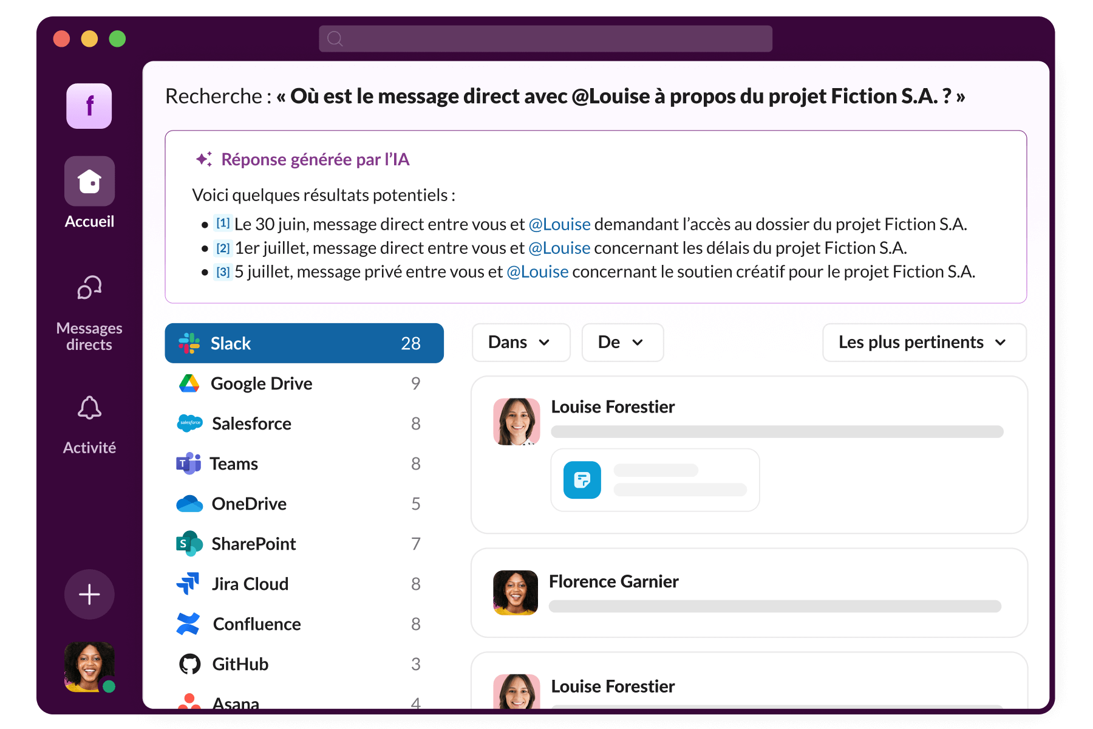Click the Messages directs label

89,336
